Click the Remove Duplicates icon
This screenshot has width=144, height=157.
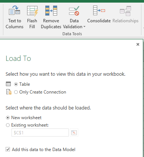51,10
